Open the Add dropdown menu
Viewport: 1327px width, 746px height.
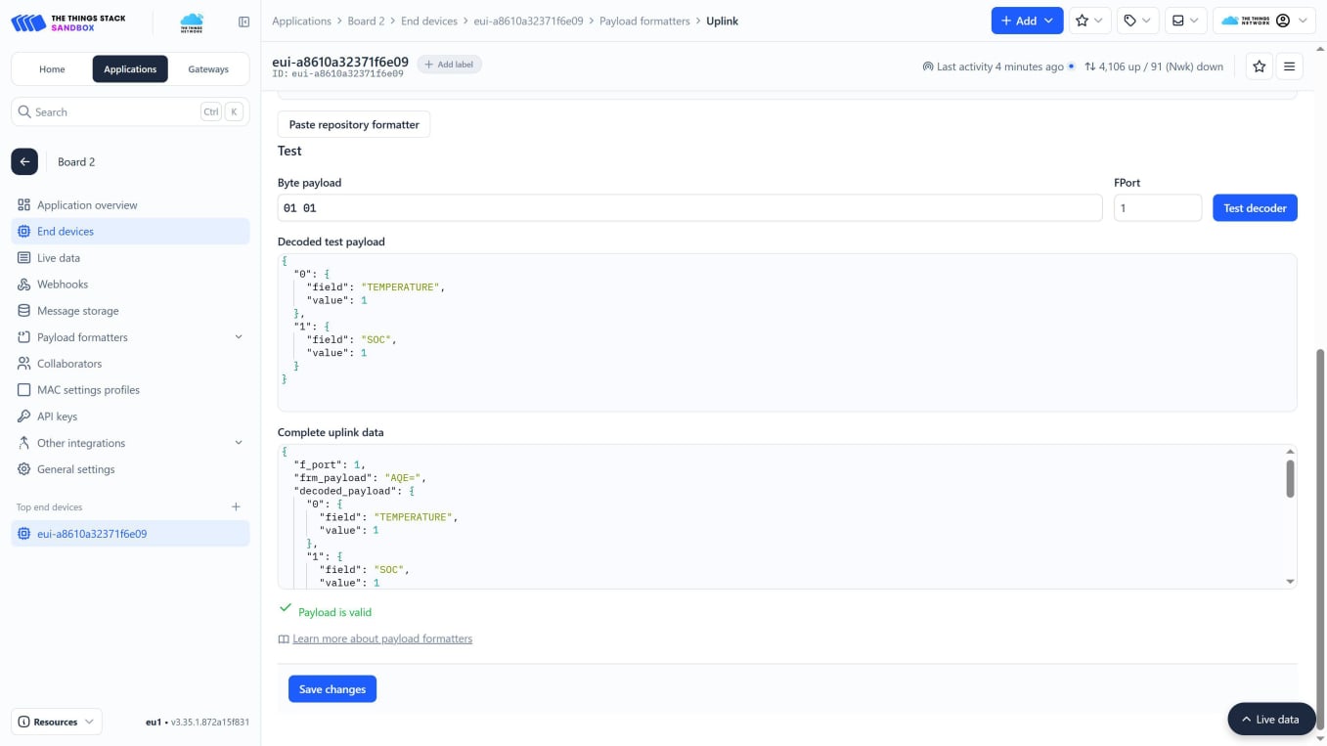pyautogui.click(x=1027, y=20)
